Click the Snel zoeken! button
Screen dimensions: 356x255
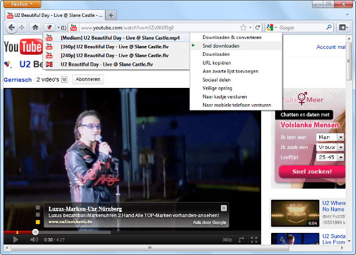(x=312, y=172)
